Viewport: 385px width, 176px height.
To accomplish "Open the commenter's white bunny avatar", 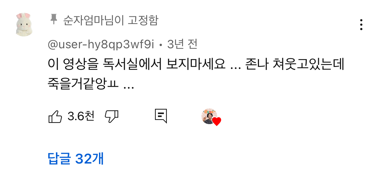I will (x=24, y=25).
